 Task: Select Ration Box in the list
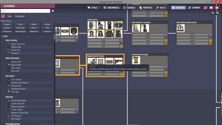point(30,50)
